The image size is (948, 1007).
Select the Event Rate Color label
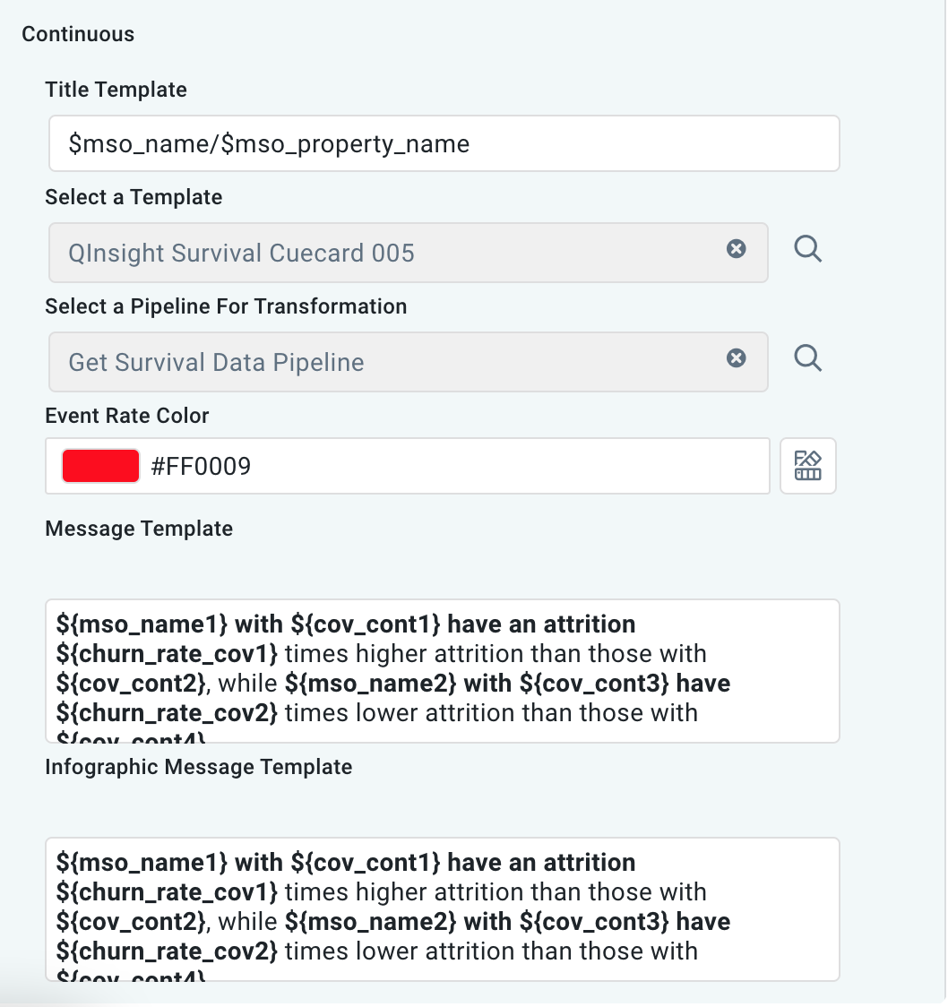pos(126,416)
